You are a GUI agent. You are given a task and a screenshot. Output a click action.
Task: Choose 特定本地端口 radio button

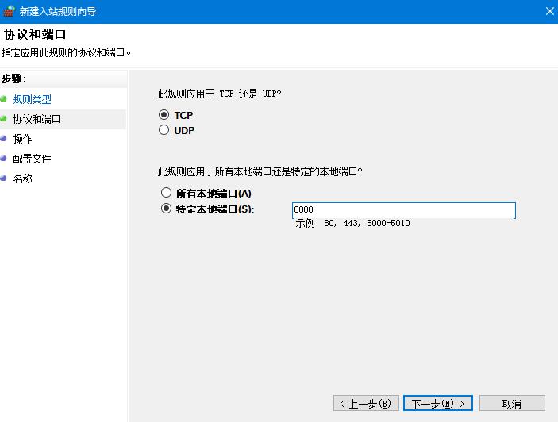[166, 209]
